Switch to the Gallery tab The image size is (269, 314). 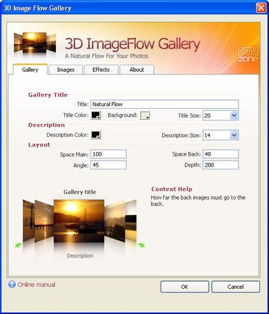[x=30, y=70]
